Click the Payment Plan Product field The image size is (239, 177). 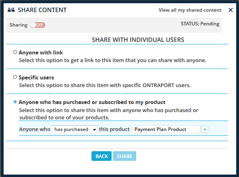coord(166,129)
